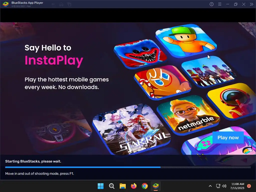256x192 pixels.
Task: Click the InstaPlay heading text
Action: (x=54, y=61)
